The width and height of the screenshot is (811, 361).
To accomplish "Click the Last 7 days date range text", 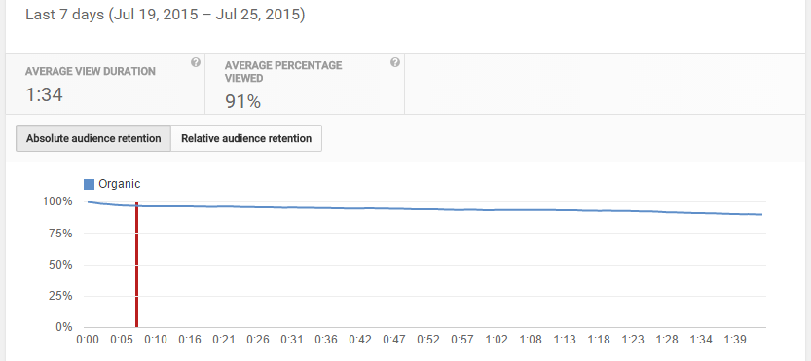I will point(166,15).
